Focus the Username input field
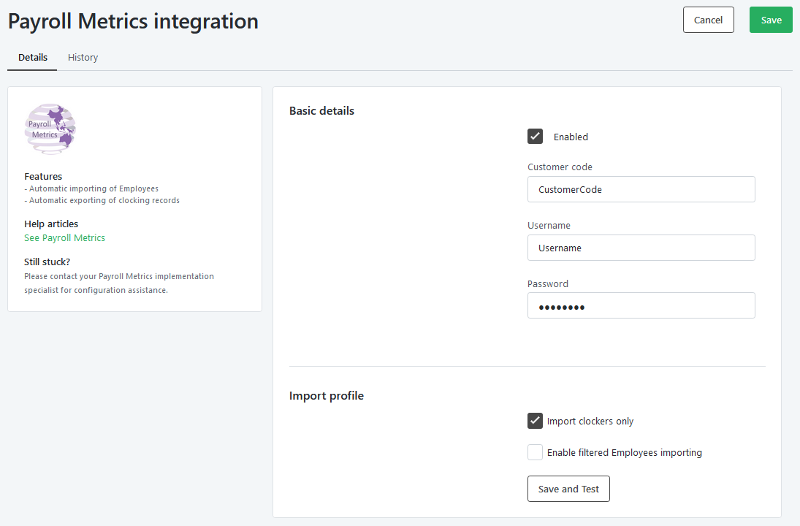Viewport: 800px width, 526px height. [x=641, y=248]
